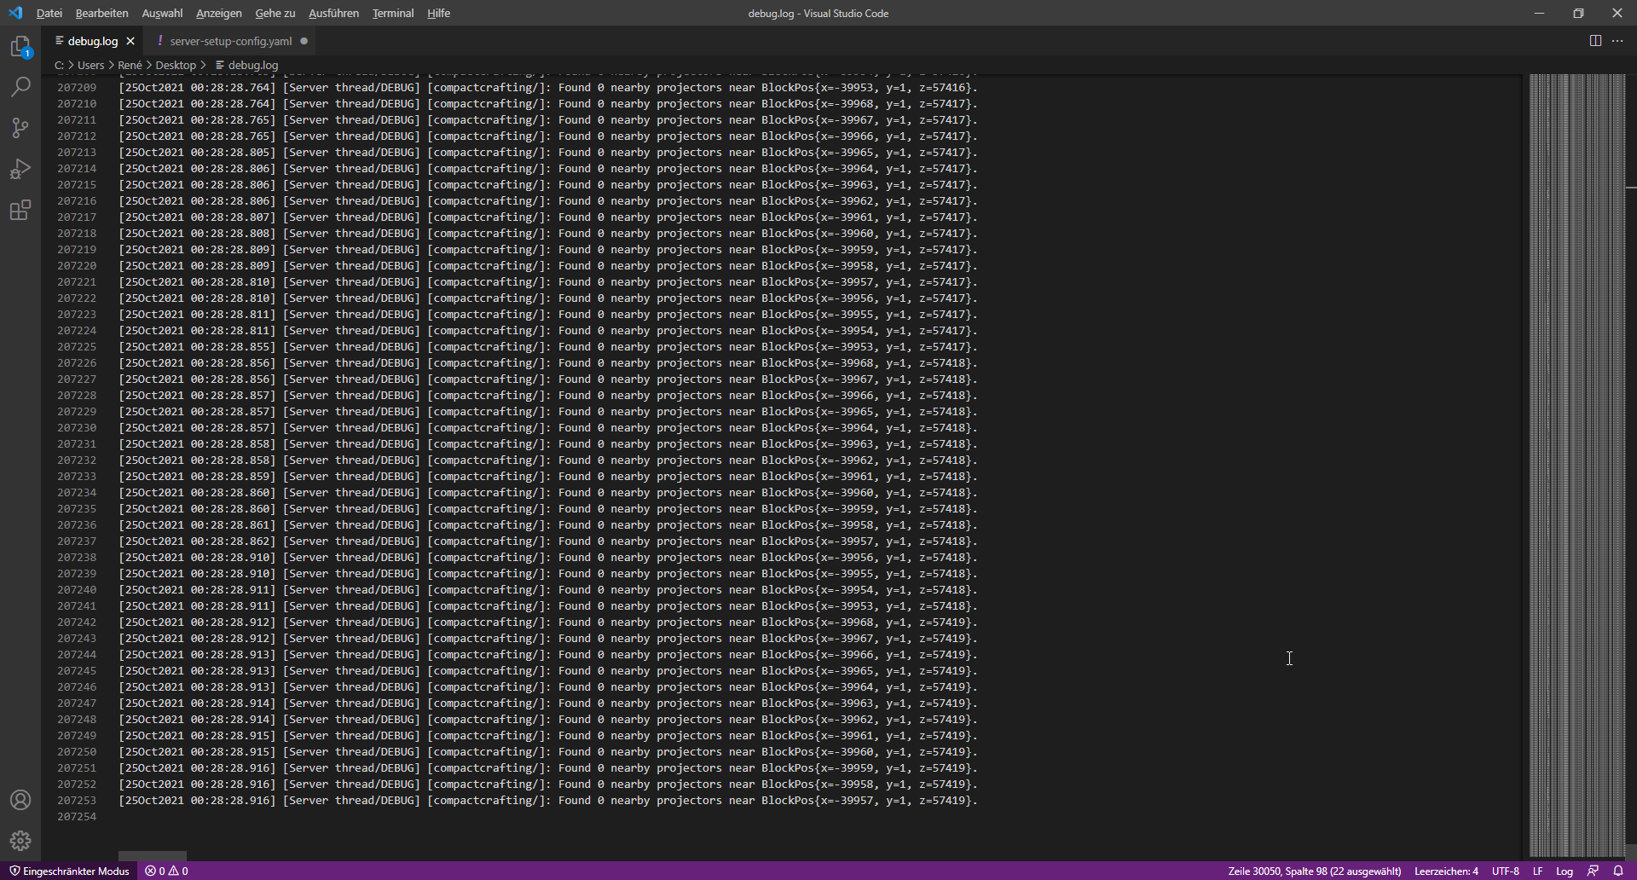1637x880 pixels.
Task: Open the Search view icon
Action: click(20, 87)
